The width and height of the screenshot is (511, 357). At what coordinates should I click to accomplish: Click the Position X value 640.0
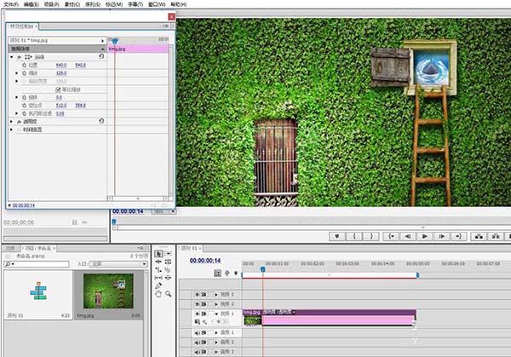[61, 65]
